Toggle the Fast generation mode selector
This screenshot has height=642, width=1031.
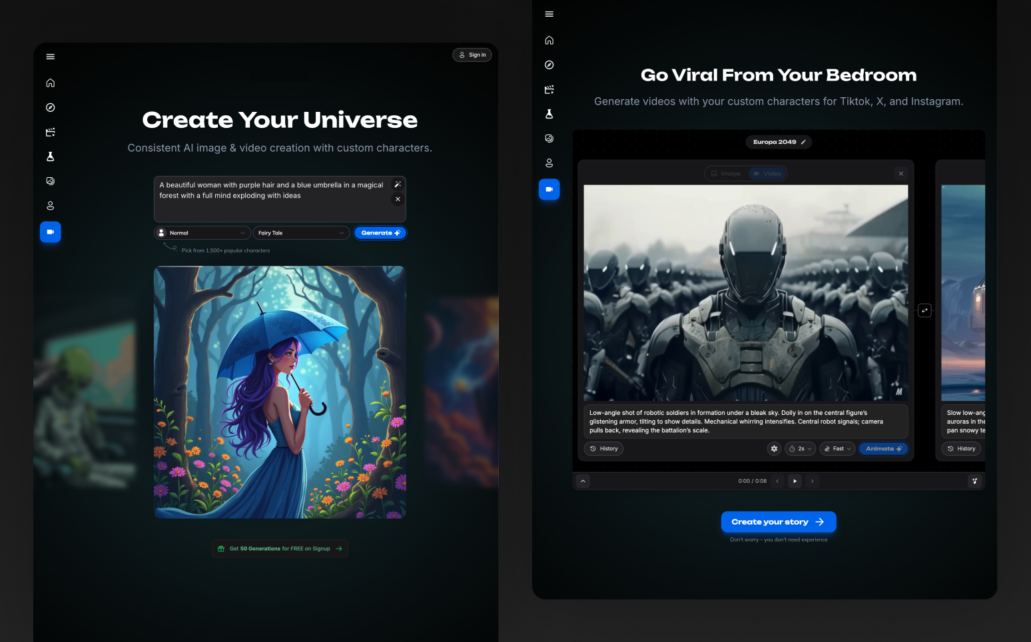coord(837,448)
